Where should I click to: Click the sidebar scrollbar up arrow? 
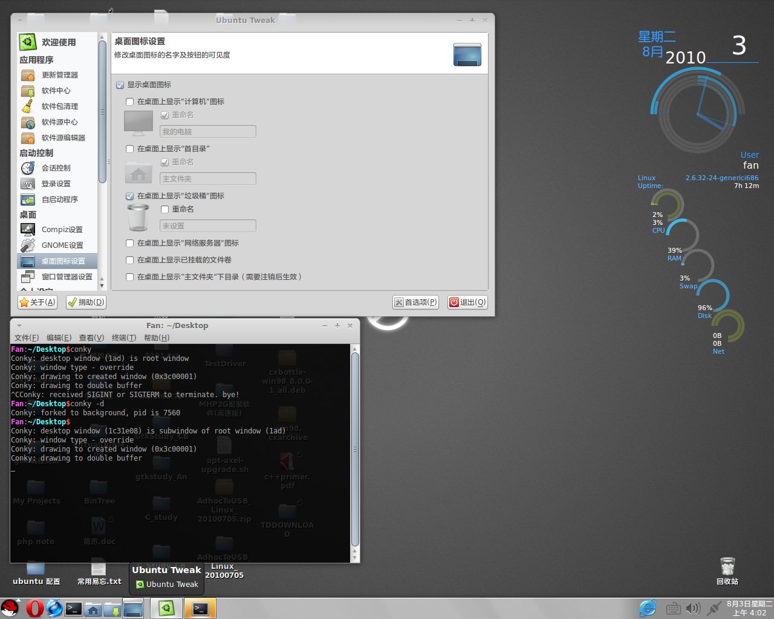(x=102, y=37)
